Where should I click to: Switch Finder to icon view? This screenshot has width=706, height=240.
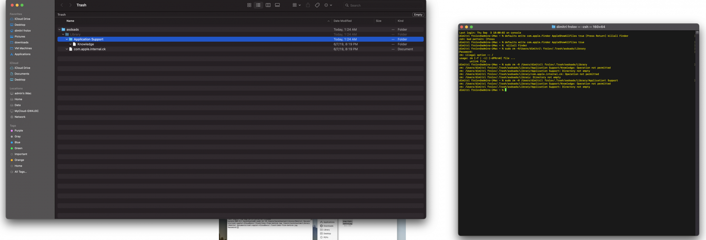[x=249, y=5]
